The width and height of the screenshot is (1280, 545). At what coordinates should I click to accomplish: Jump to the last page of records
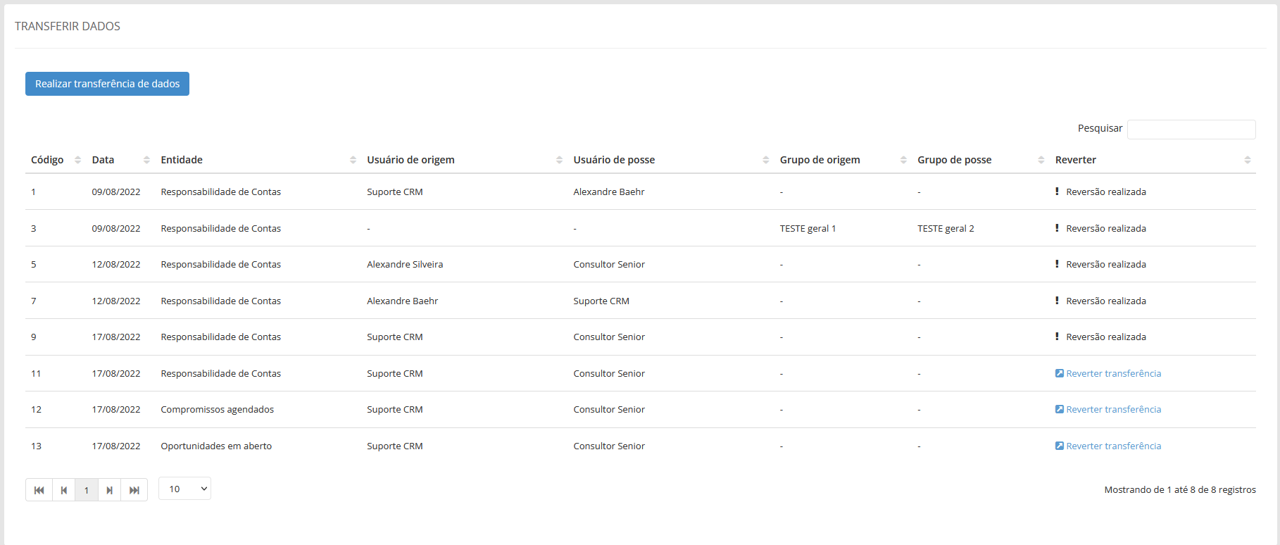pyautogui.click(x=134, y=490)
